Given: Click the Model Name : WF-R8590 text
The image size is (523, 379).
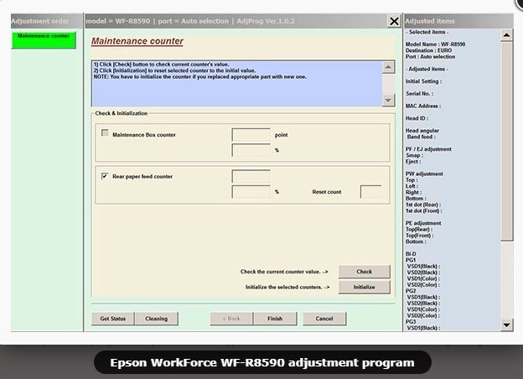Looking at the screenshot, I should [435, 44].
